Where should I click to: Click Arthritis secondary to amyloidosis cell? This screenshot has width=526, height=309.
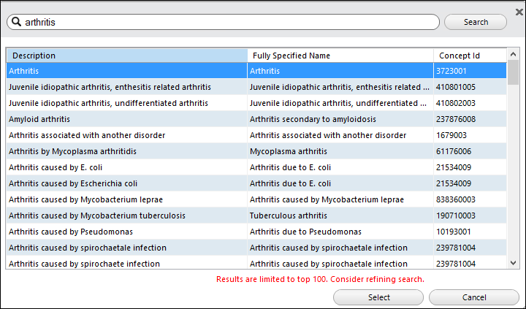pyautogui.click(x=340, y=119)
